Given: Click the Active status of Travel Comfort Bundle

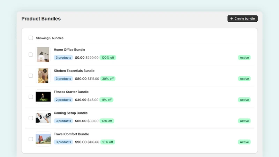Looking at the screenshot, I should tap(244, 142).
